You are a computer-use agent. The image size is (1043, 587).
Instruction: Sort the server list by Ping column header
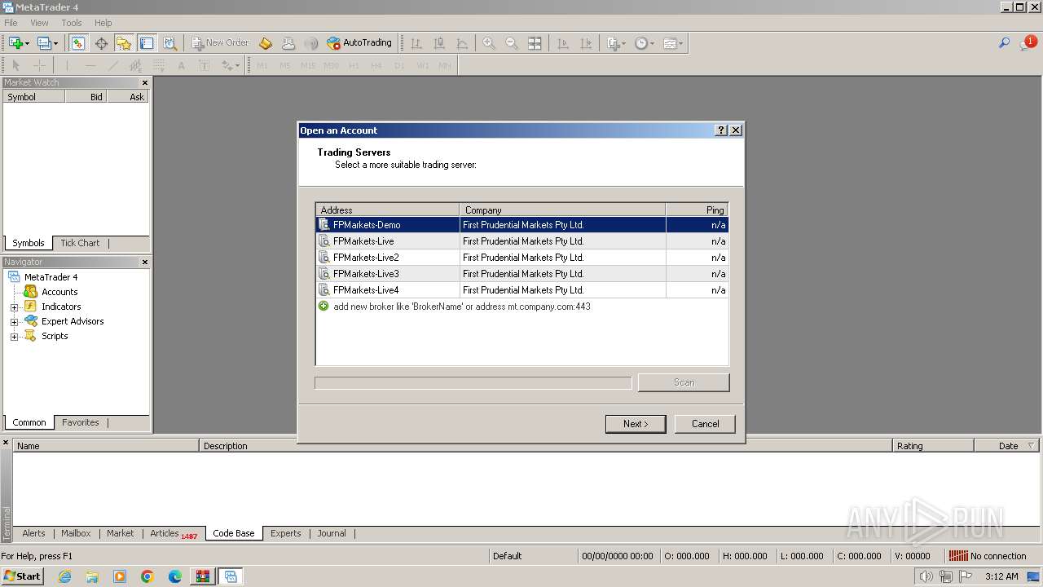point(697,210)
